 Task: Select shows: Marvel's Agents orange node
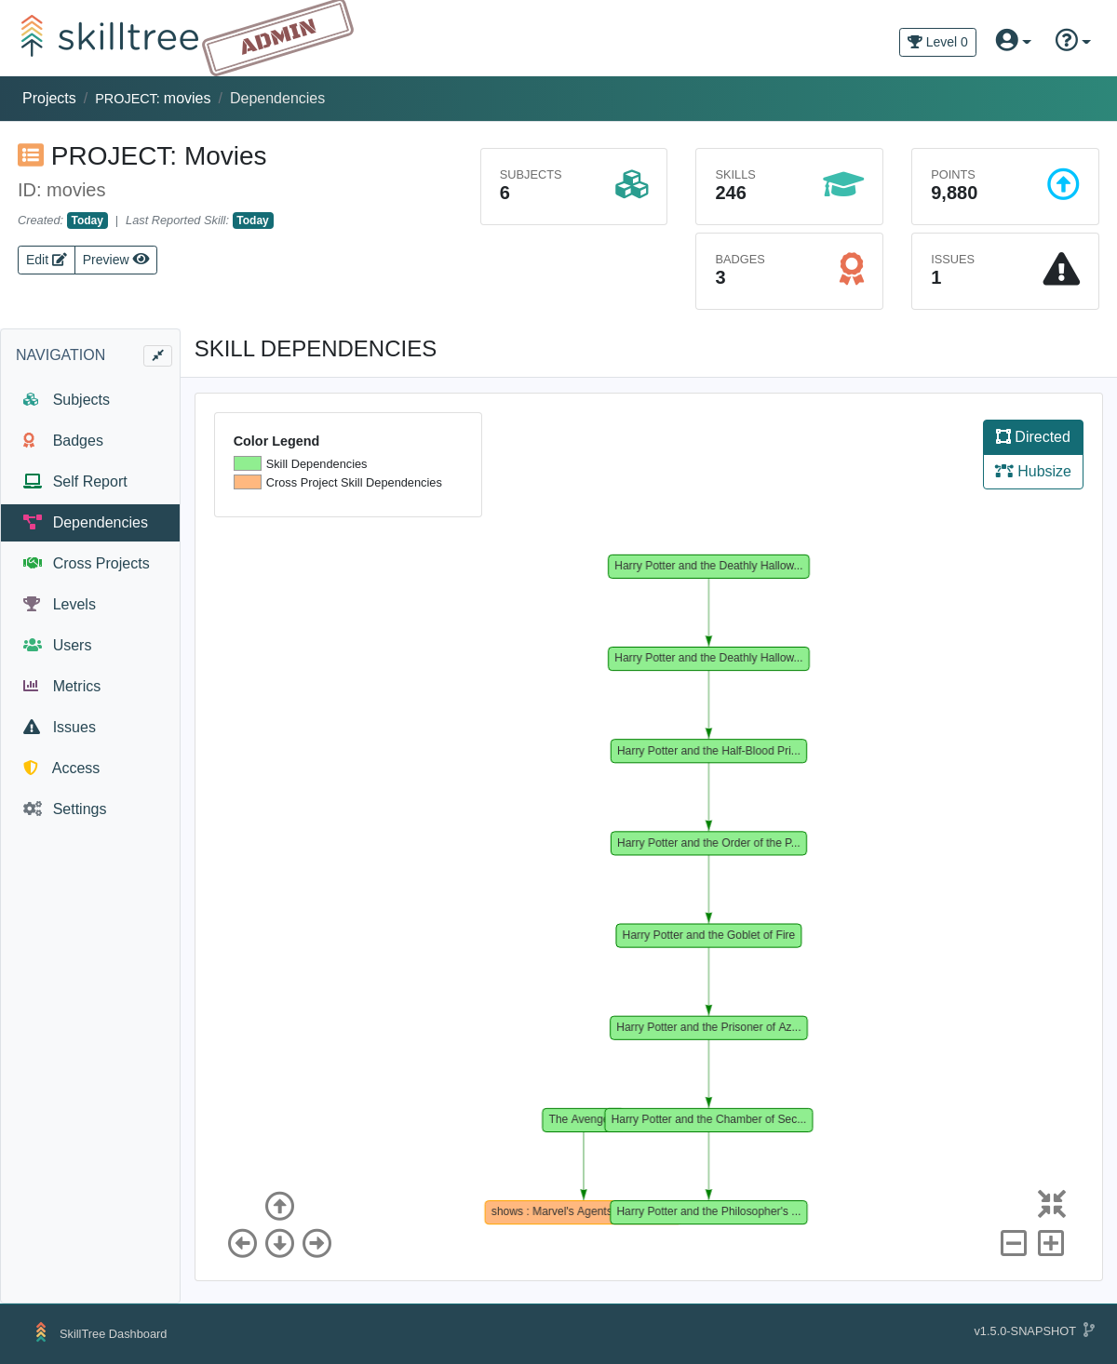pos(547,1211)
